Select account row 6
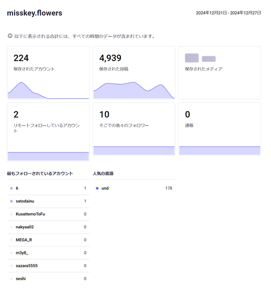 pyautogui.click(x=48, y=188)
